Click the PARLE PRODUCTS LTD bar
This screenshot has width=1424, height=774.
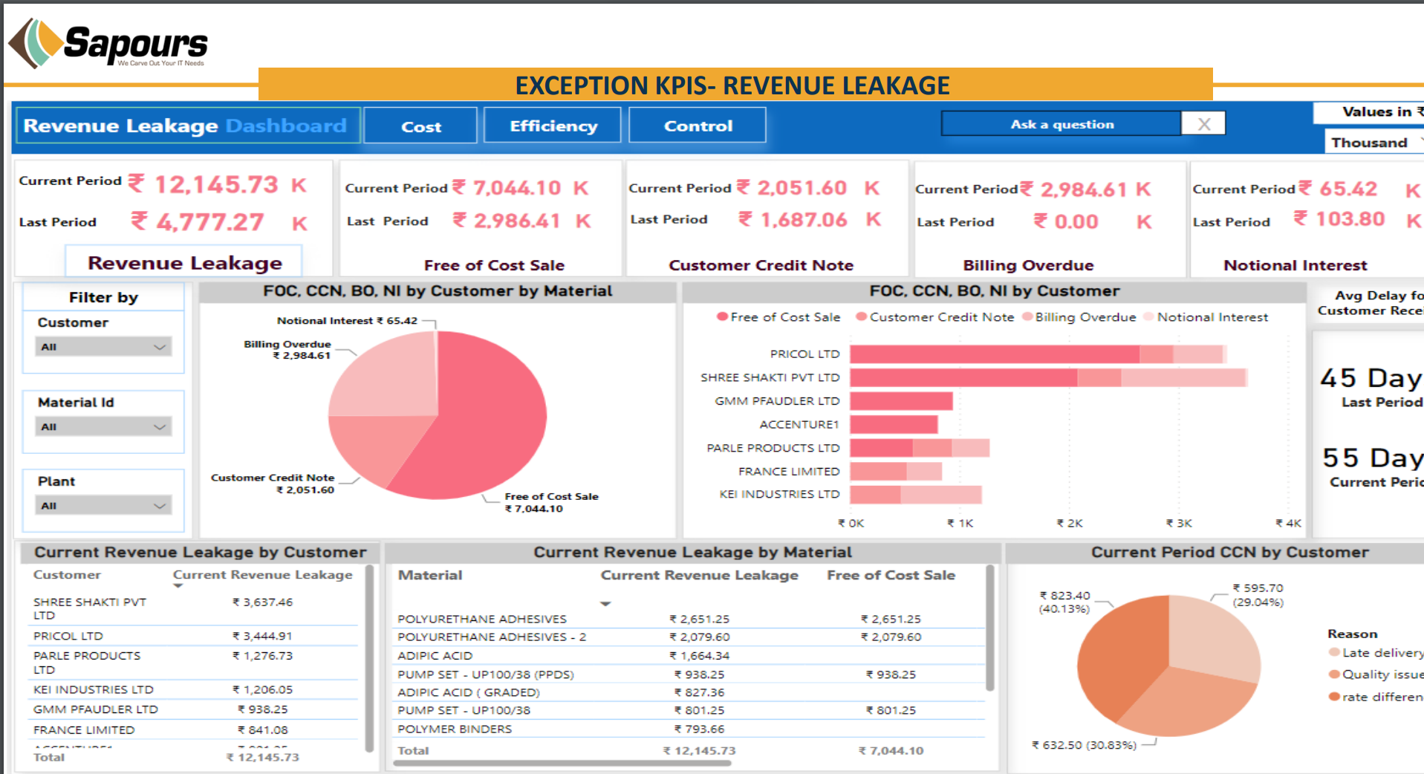920,448
